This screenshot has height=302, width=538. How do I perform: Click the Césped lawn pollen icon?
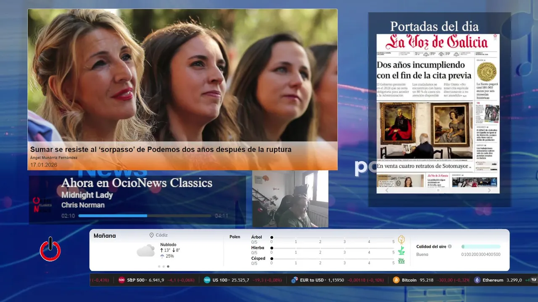[401, 261]
